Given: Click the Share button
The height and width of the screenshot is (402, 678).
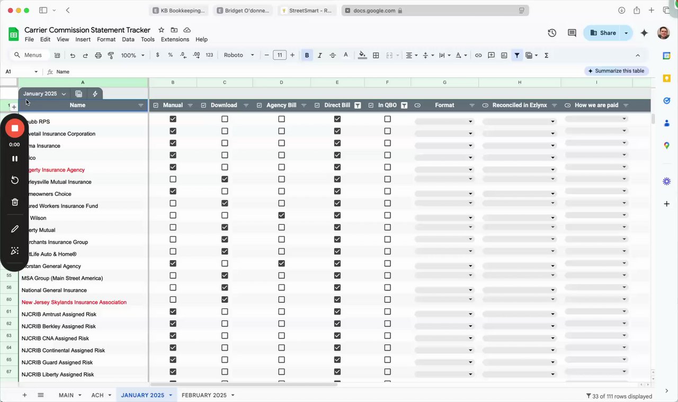Looking at the screenshot, I should click(x=603, y=33).
